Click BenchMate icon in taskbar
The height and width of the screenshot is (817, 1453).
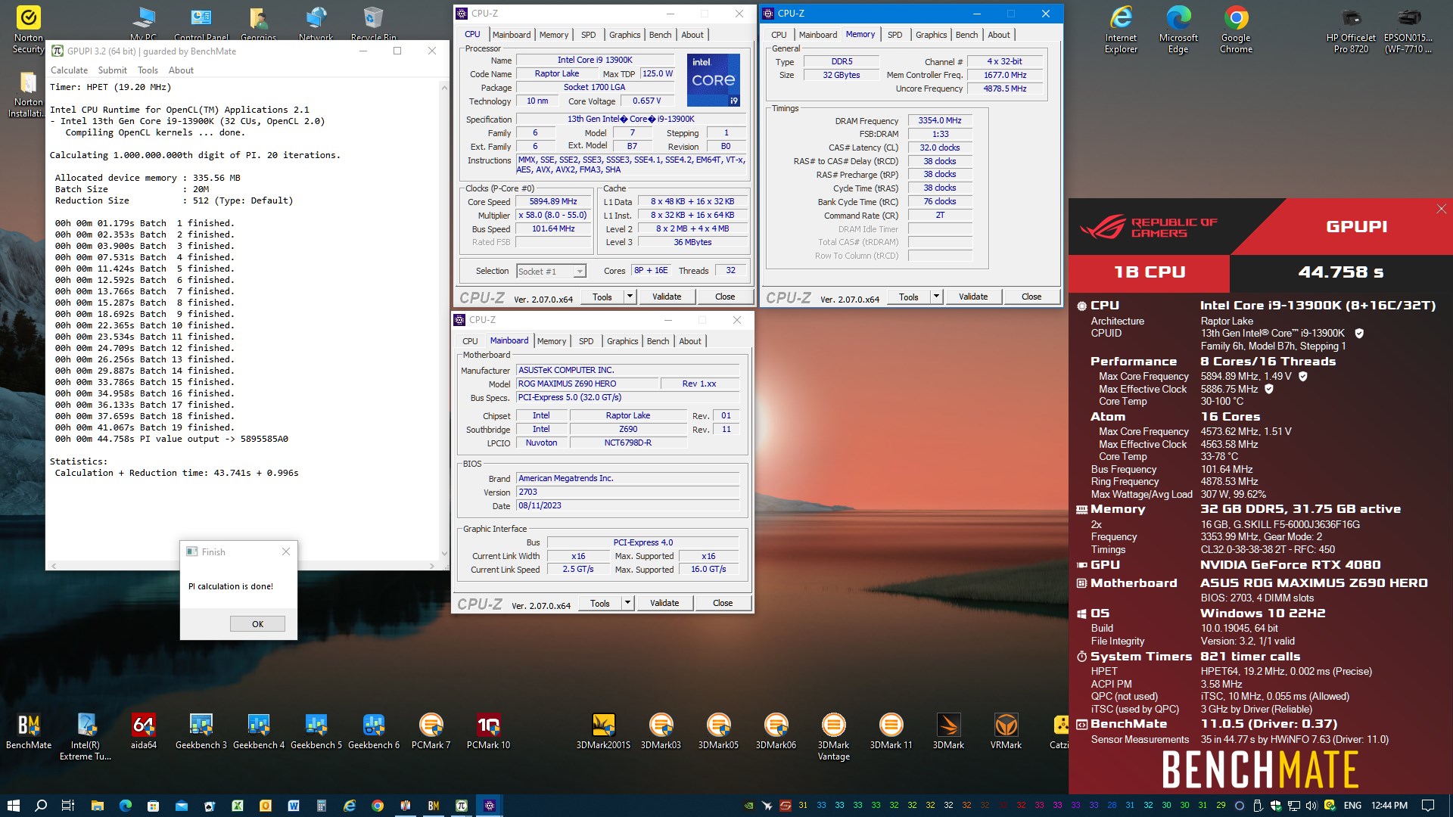434,806
